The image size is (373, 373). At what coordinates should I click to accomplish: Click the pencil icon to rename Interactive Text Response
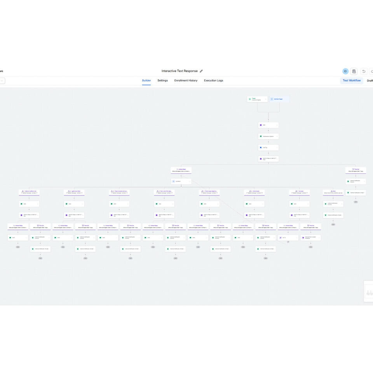pos(201,71)
